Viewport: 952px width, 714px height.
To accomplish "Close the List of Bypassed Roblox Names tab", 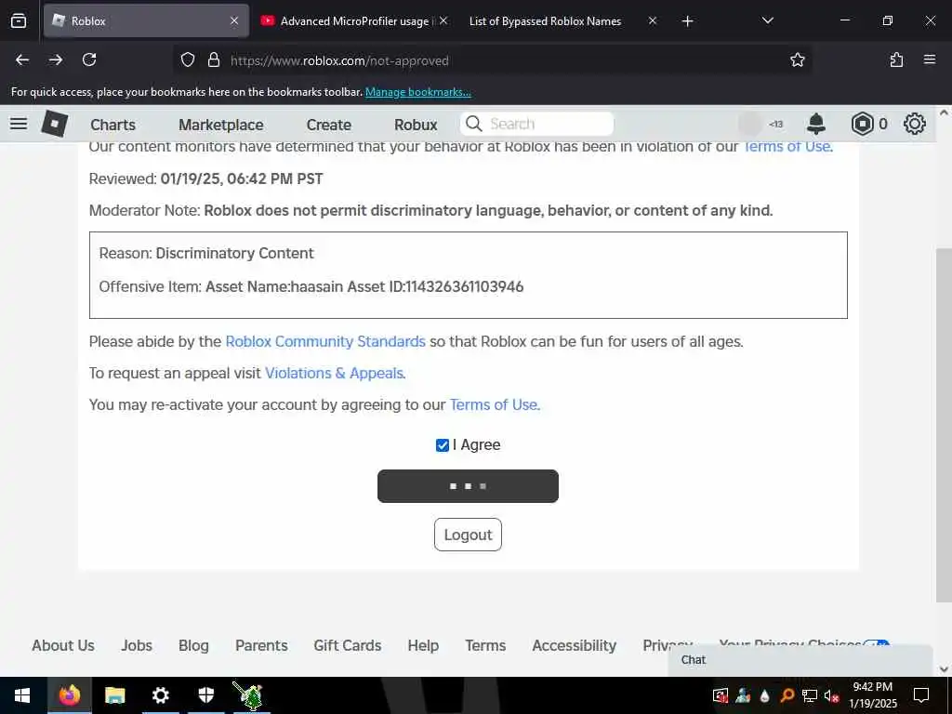I will (653, 20).
